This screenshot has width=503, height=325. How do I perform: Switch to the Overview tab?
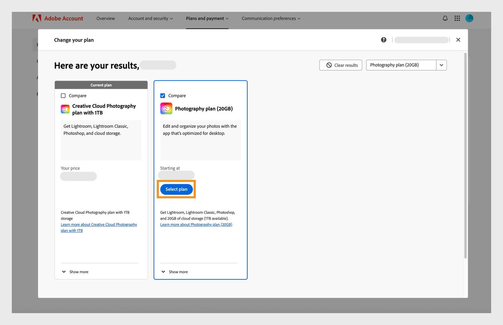click(105, 18)
